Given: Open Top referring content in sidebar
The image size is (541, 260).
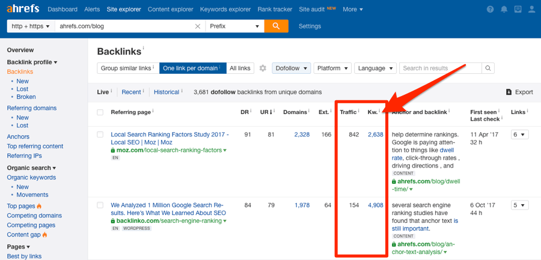Looking at the screenshot, I should click(x=35, y=146).
